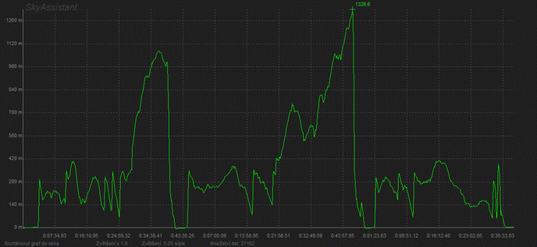537x247 pixels.
Task: Click the 'Množství dat: 27162' status text
Action: pos(233,243)
